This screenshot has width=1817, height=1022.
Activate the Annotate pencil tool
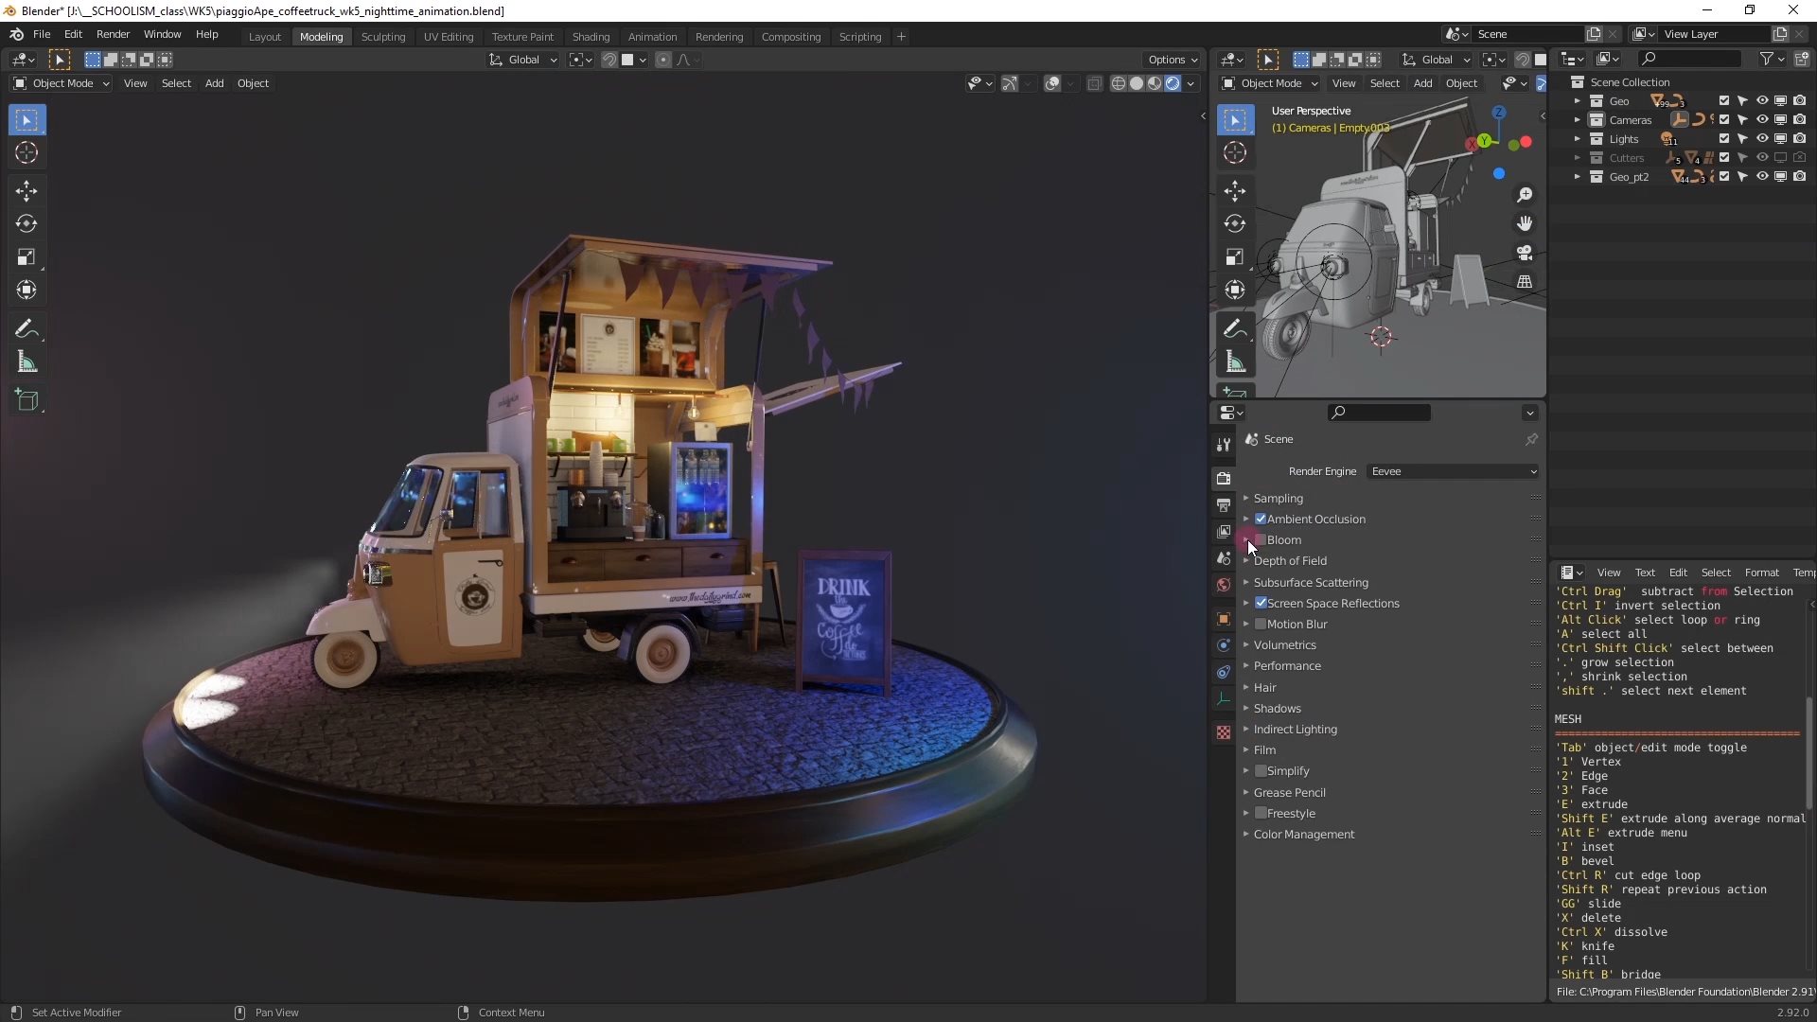coord(26,328)
